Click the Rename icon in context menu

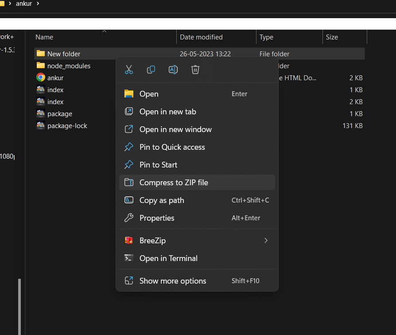tap(173, 70)
